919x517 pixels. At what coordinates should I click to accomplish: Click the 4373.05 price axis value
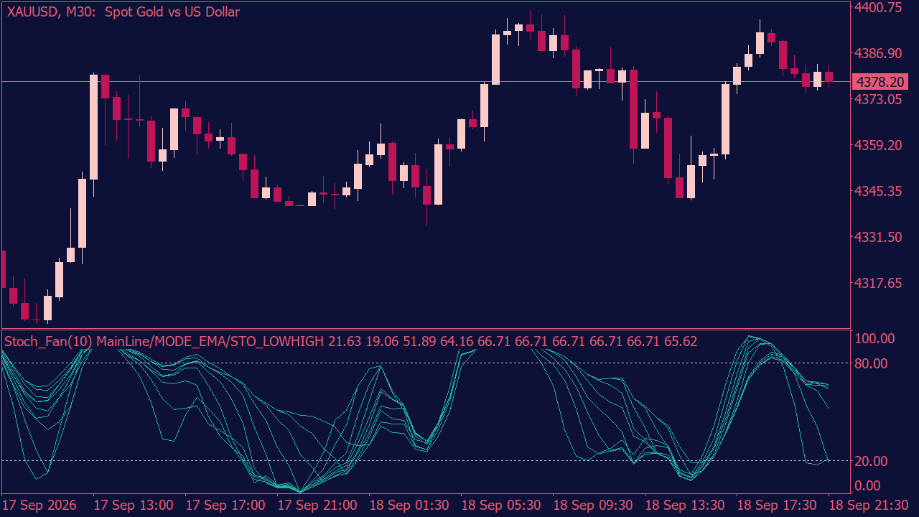tap(880, 99)
